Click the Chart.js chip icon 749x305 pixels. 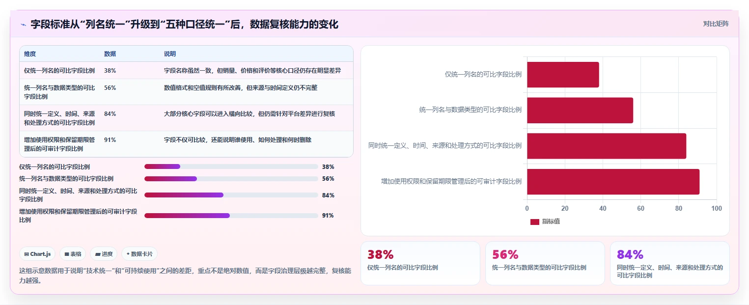pyautogui.click(x=27, y=254)
